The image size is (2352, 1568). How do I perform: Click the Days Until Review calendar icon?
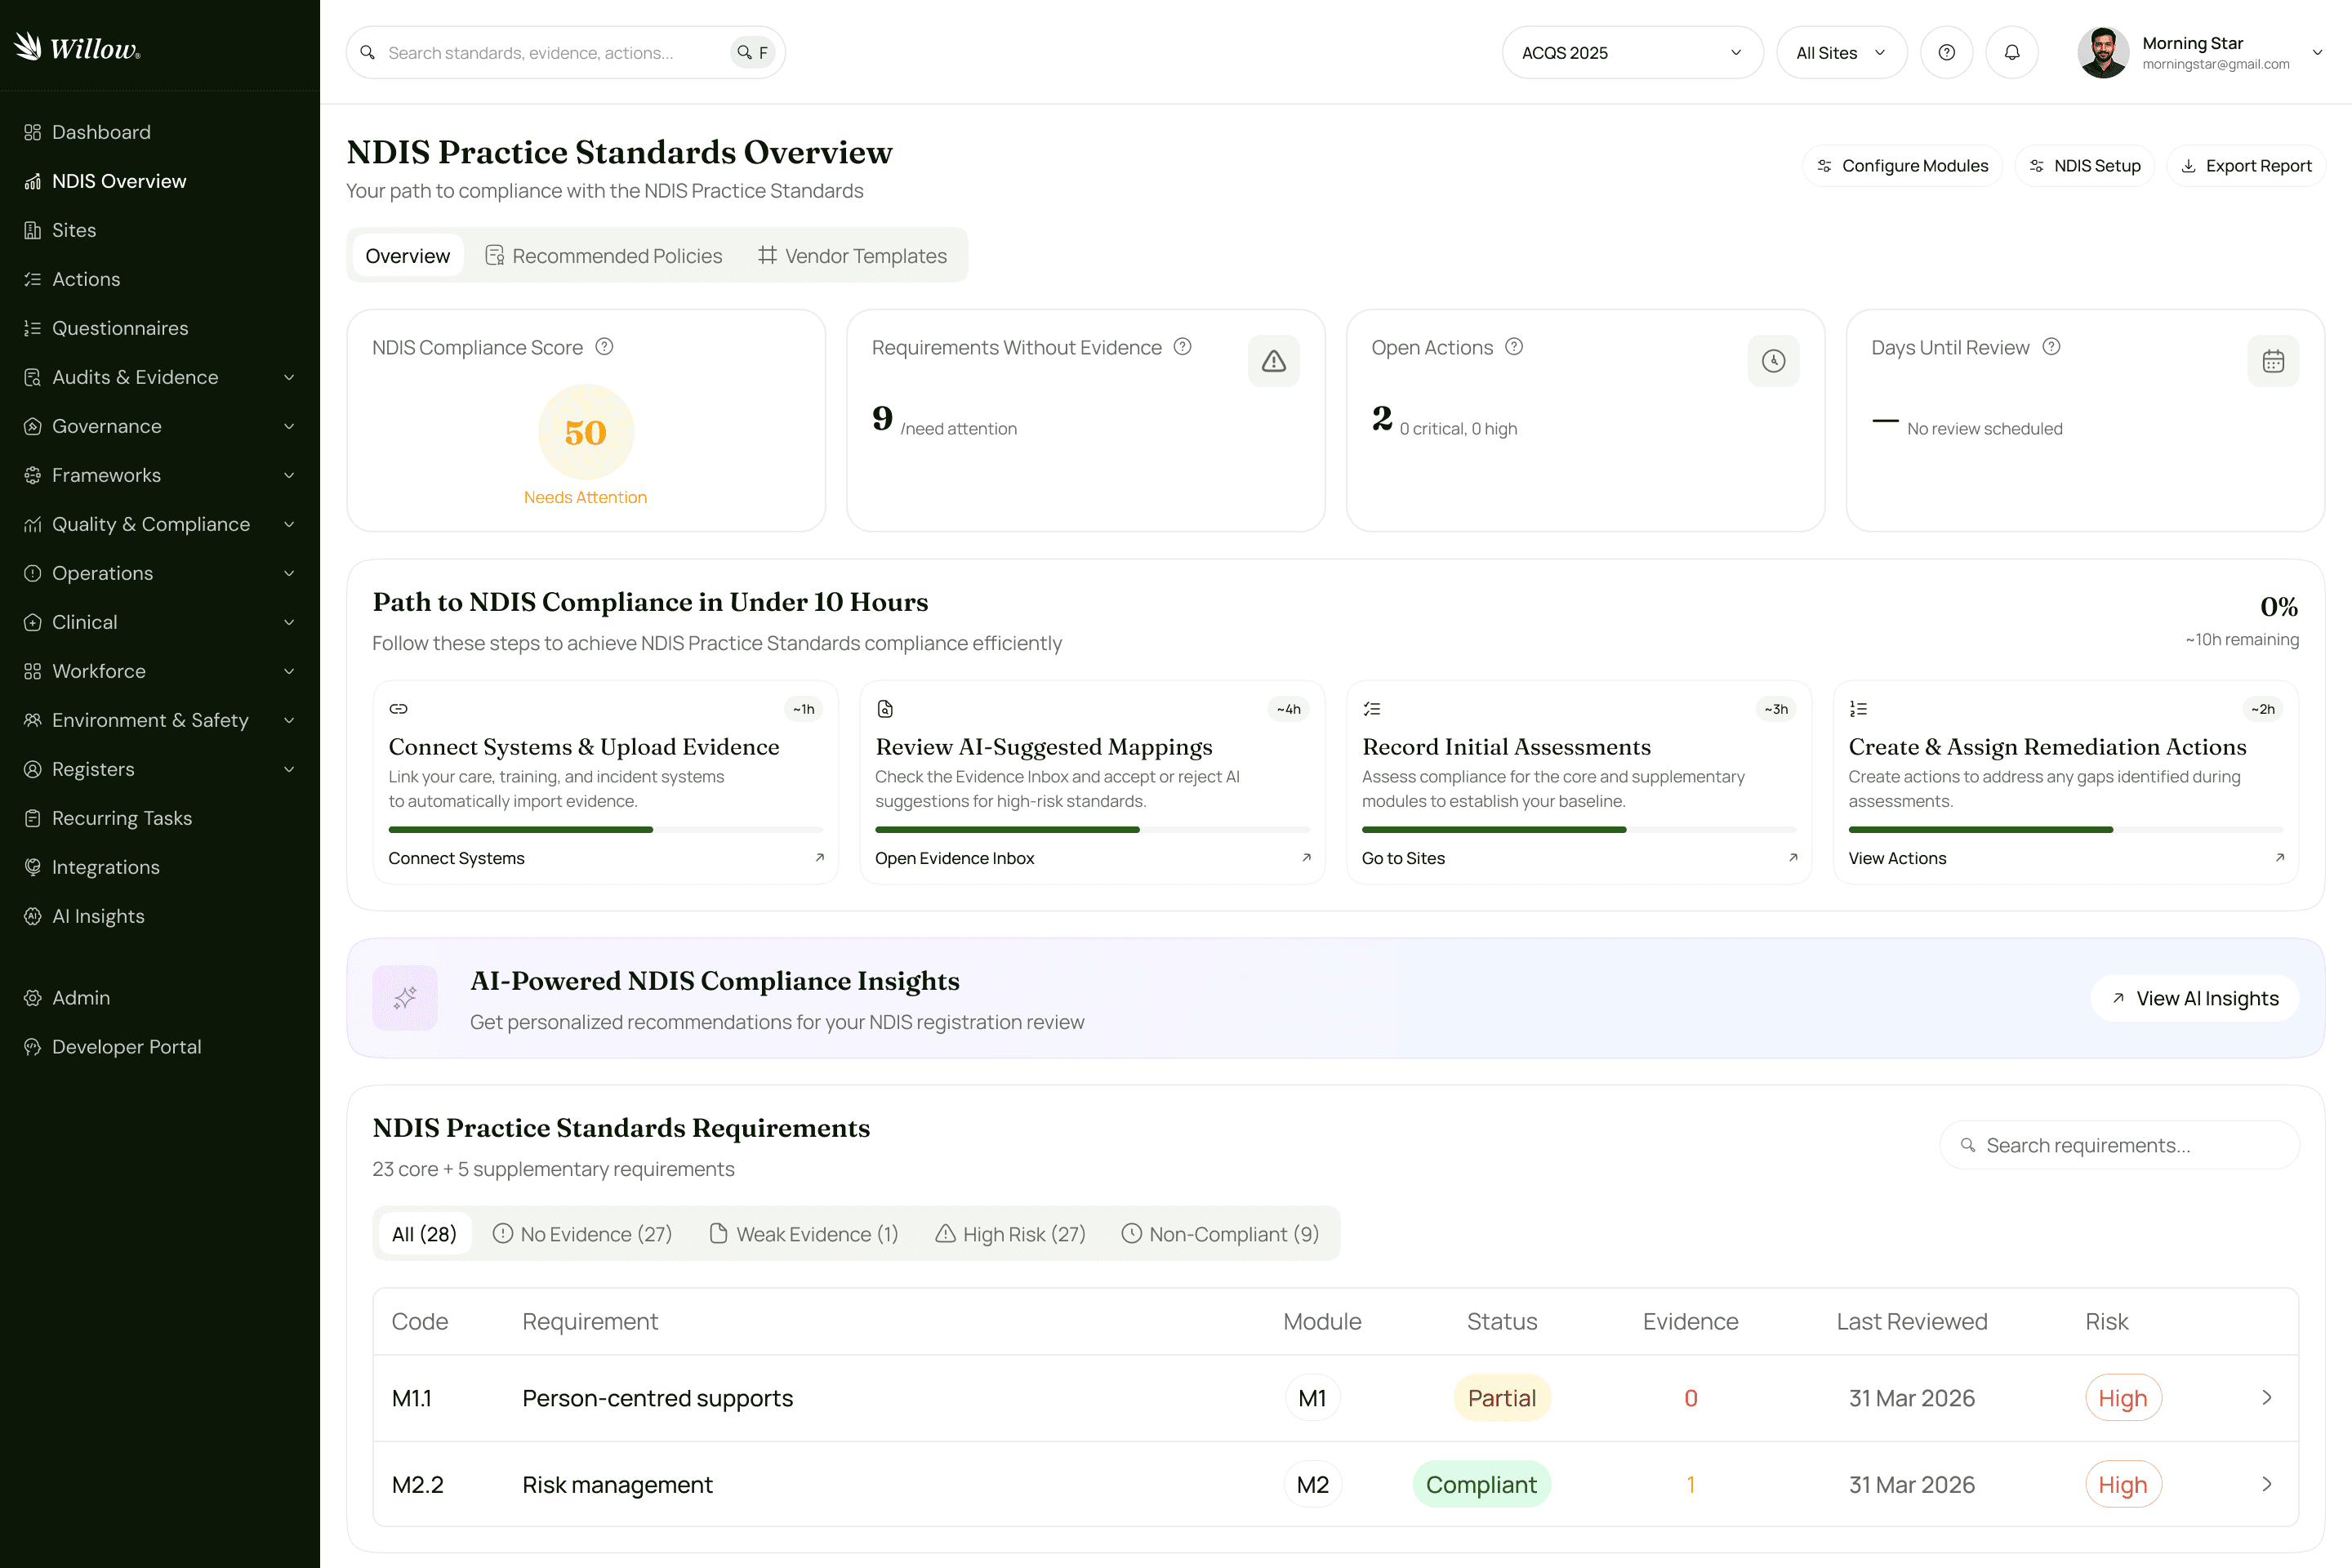2273,361
